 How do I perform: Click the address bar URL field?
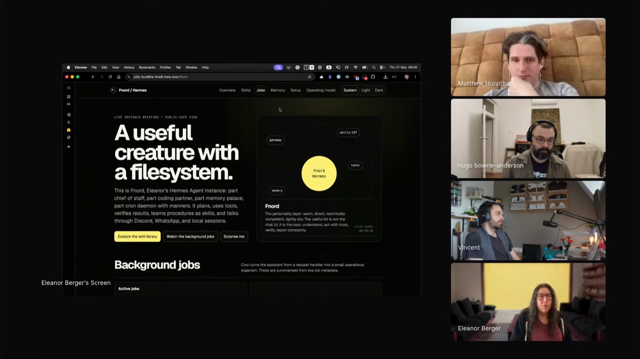point(219,77)
